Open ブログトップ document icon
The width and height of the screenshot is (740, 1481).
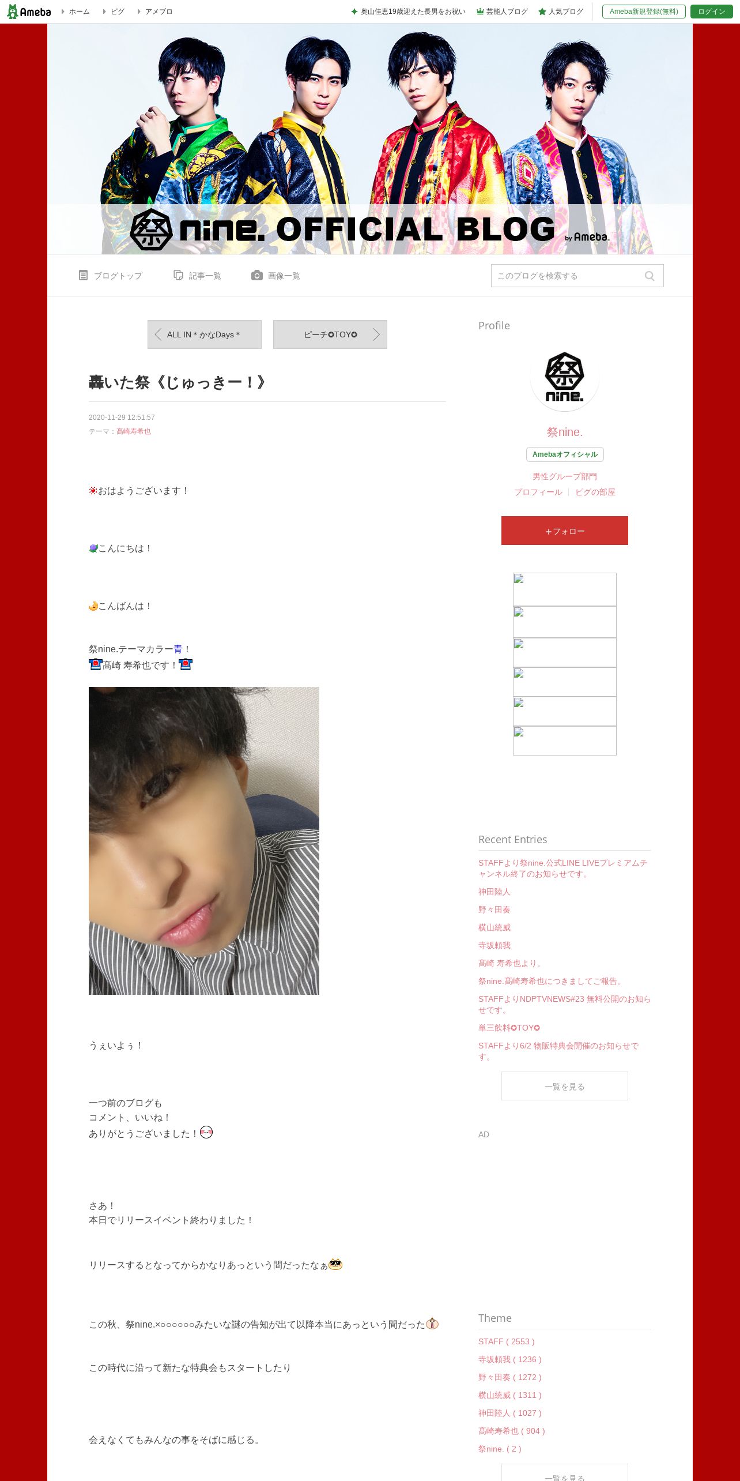coord(83,276)
